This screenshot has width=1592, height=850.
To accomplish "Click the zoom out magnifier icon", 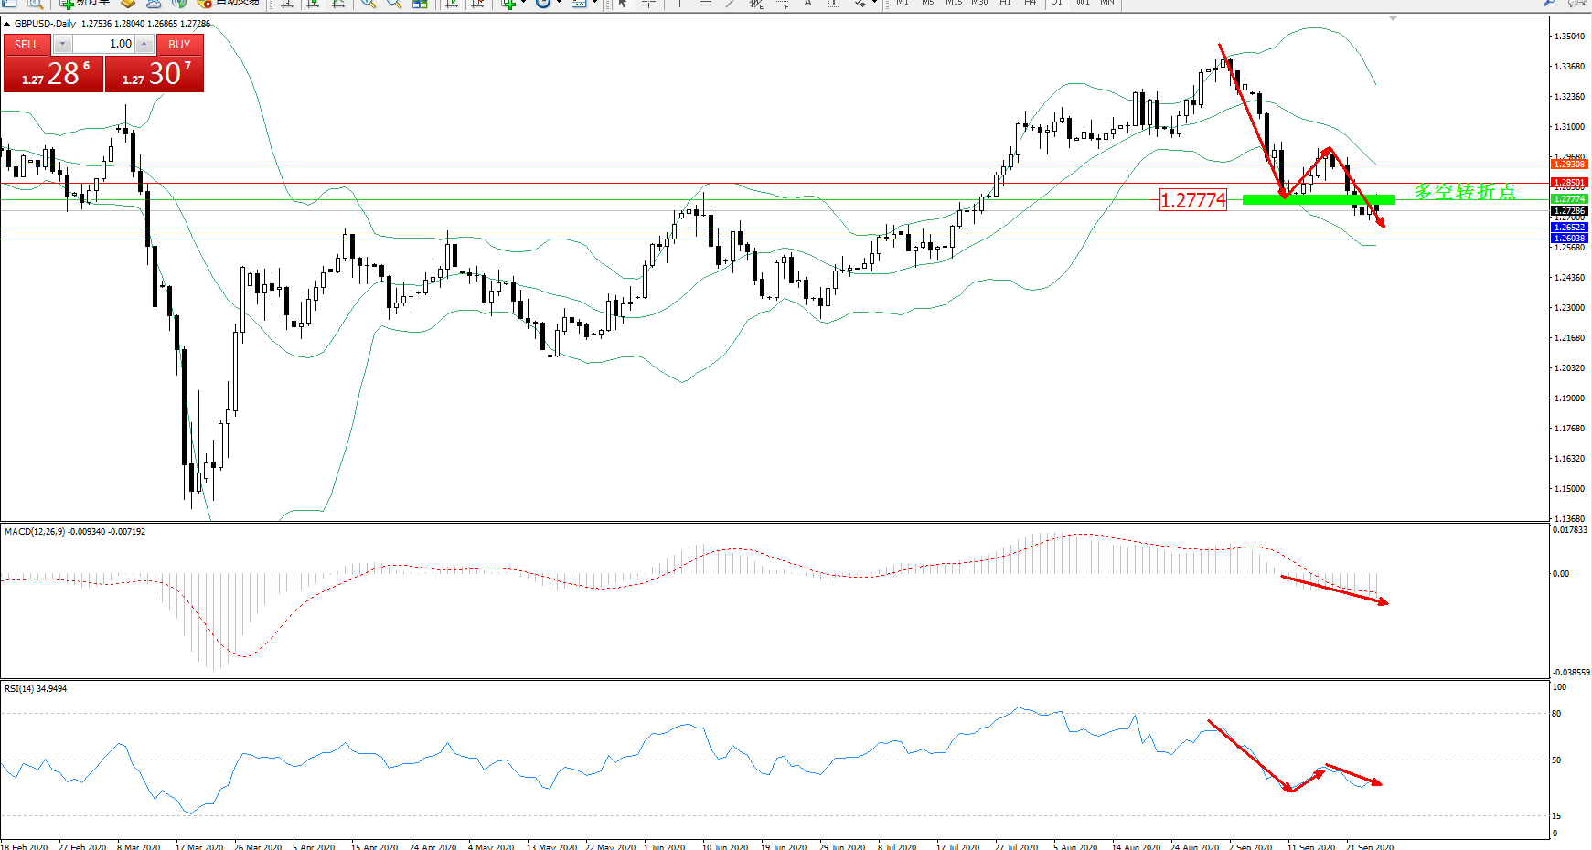I will [394, 4].
